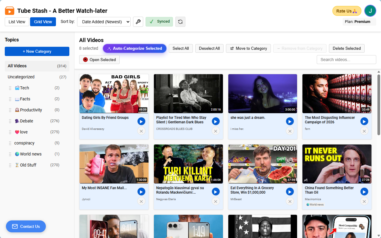Screen dimensions: 381x238
Task: Remove Dating Girls By Friend Groups video
Action: (x=141, y=131)
